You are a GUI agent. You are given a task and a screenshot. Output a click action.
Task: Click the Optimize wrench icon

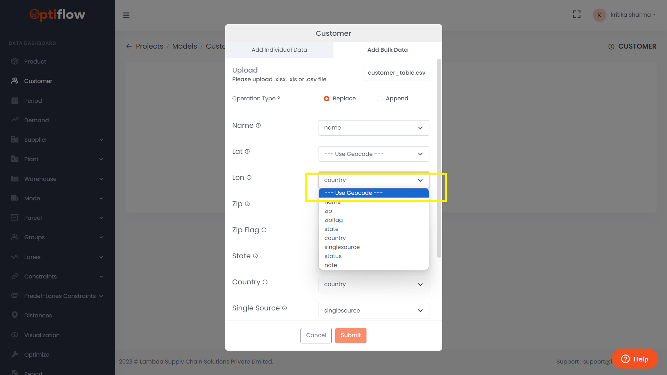(x=15, y=354)
